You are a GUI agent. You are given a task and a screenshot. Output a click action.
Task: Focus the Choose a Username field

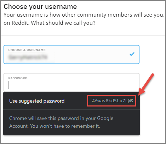tap(71, 54)
